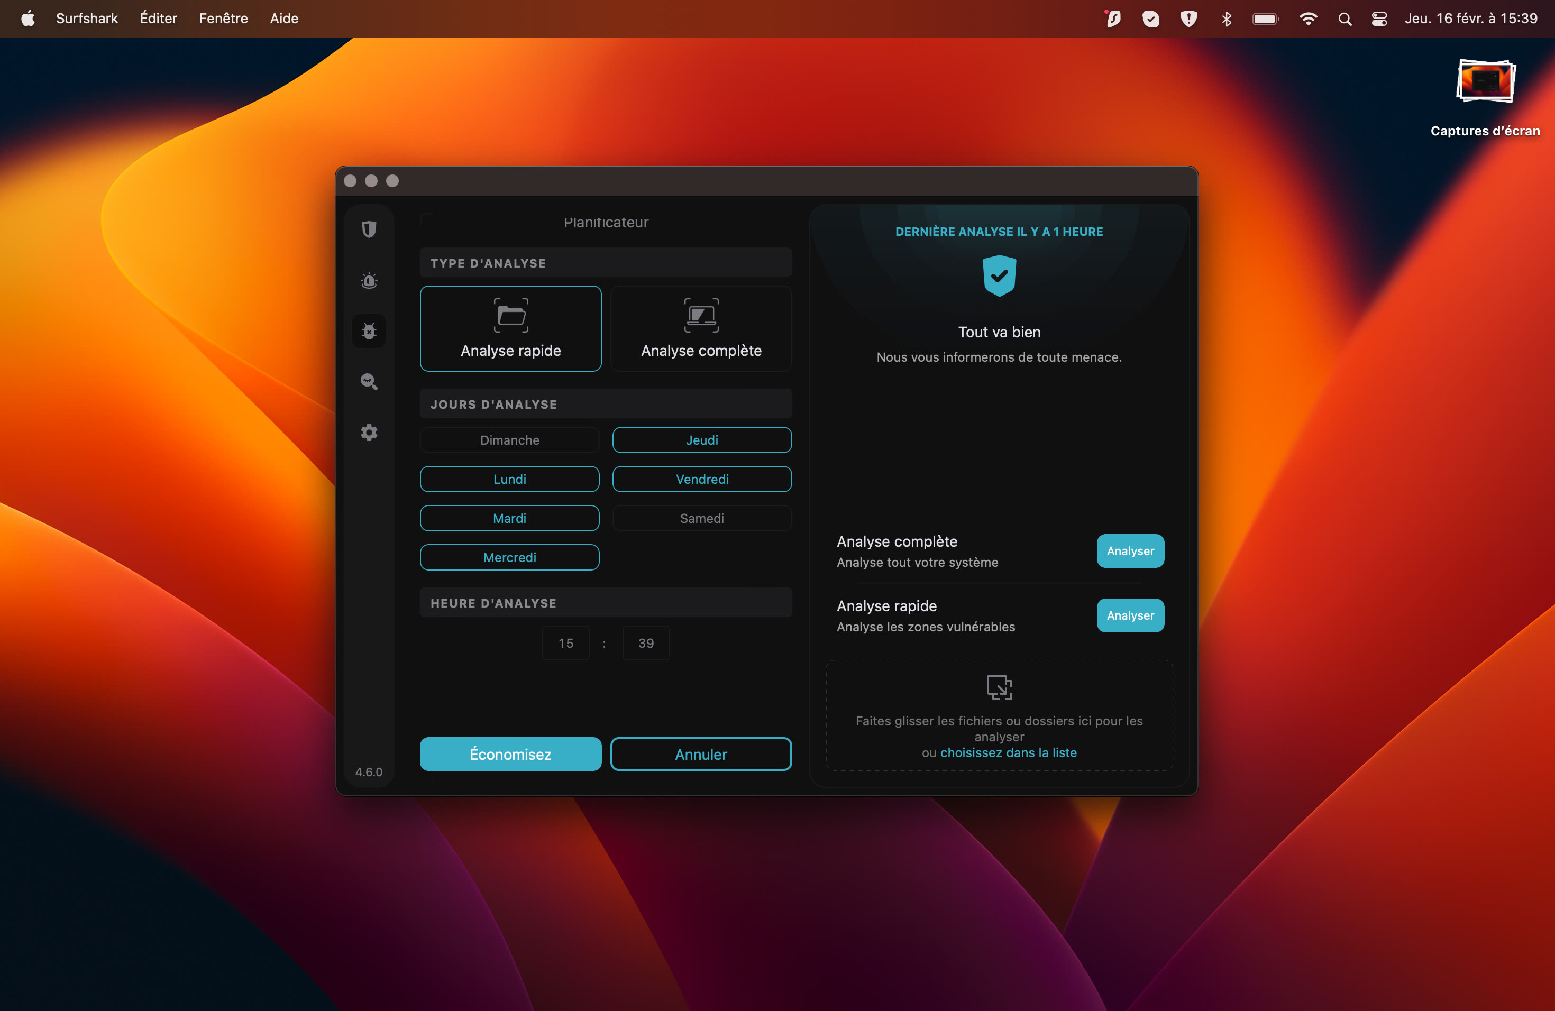Open the minutes field showing 39
This screenshot has width=1555, height=1011.
(x=645, y=642)
